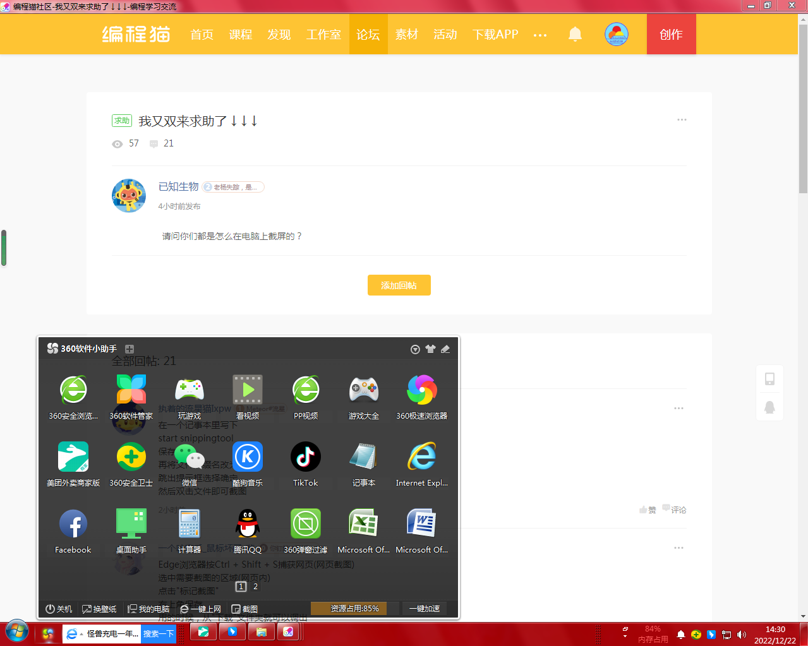
Task: Open 360弹窗过滤 popup filter
Action: point(306,530)
